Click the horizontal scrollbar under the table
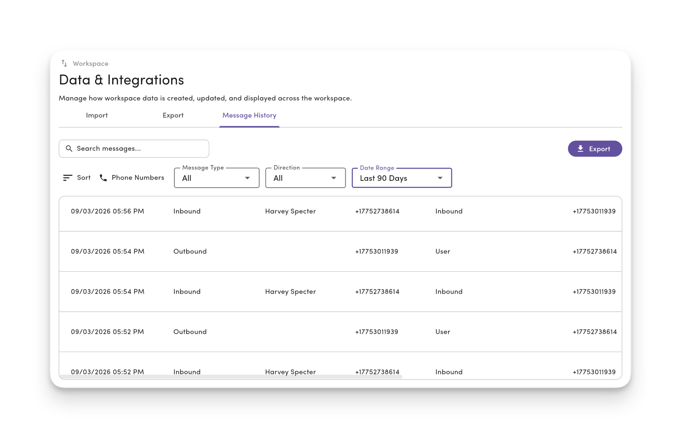The width and height of the screenshot is (681, 438). pos(231,377)
